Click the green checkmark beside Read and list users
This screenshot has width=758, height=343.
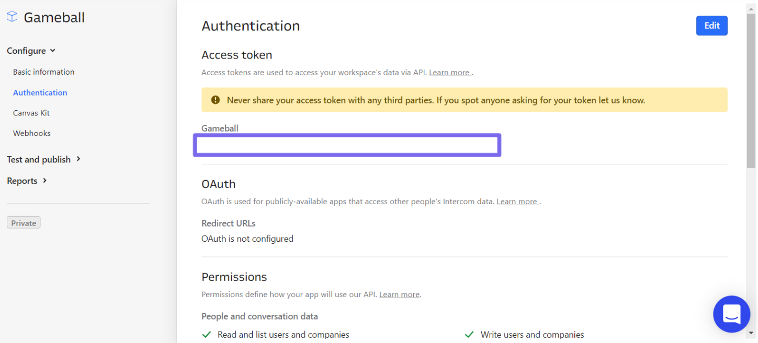pos(207,335)
